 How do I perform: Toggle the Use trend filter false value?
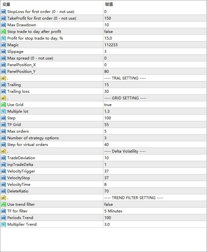[x=108, y=205]
